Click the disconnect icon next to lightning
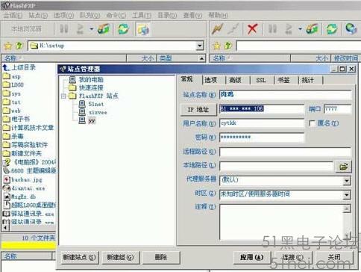Viewport: 361px width, 272px height. click(x=233, y=29)
